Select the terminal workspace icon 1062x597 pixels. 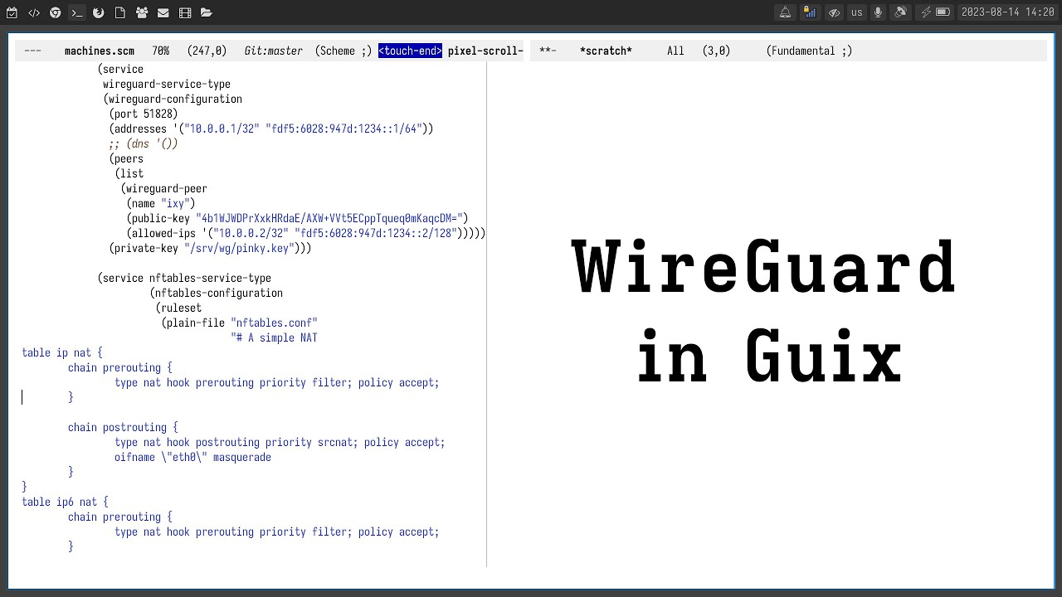77,12
